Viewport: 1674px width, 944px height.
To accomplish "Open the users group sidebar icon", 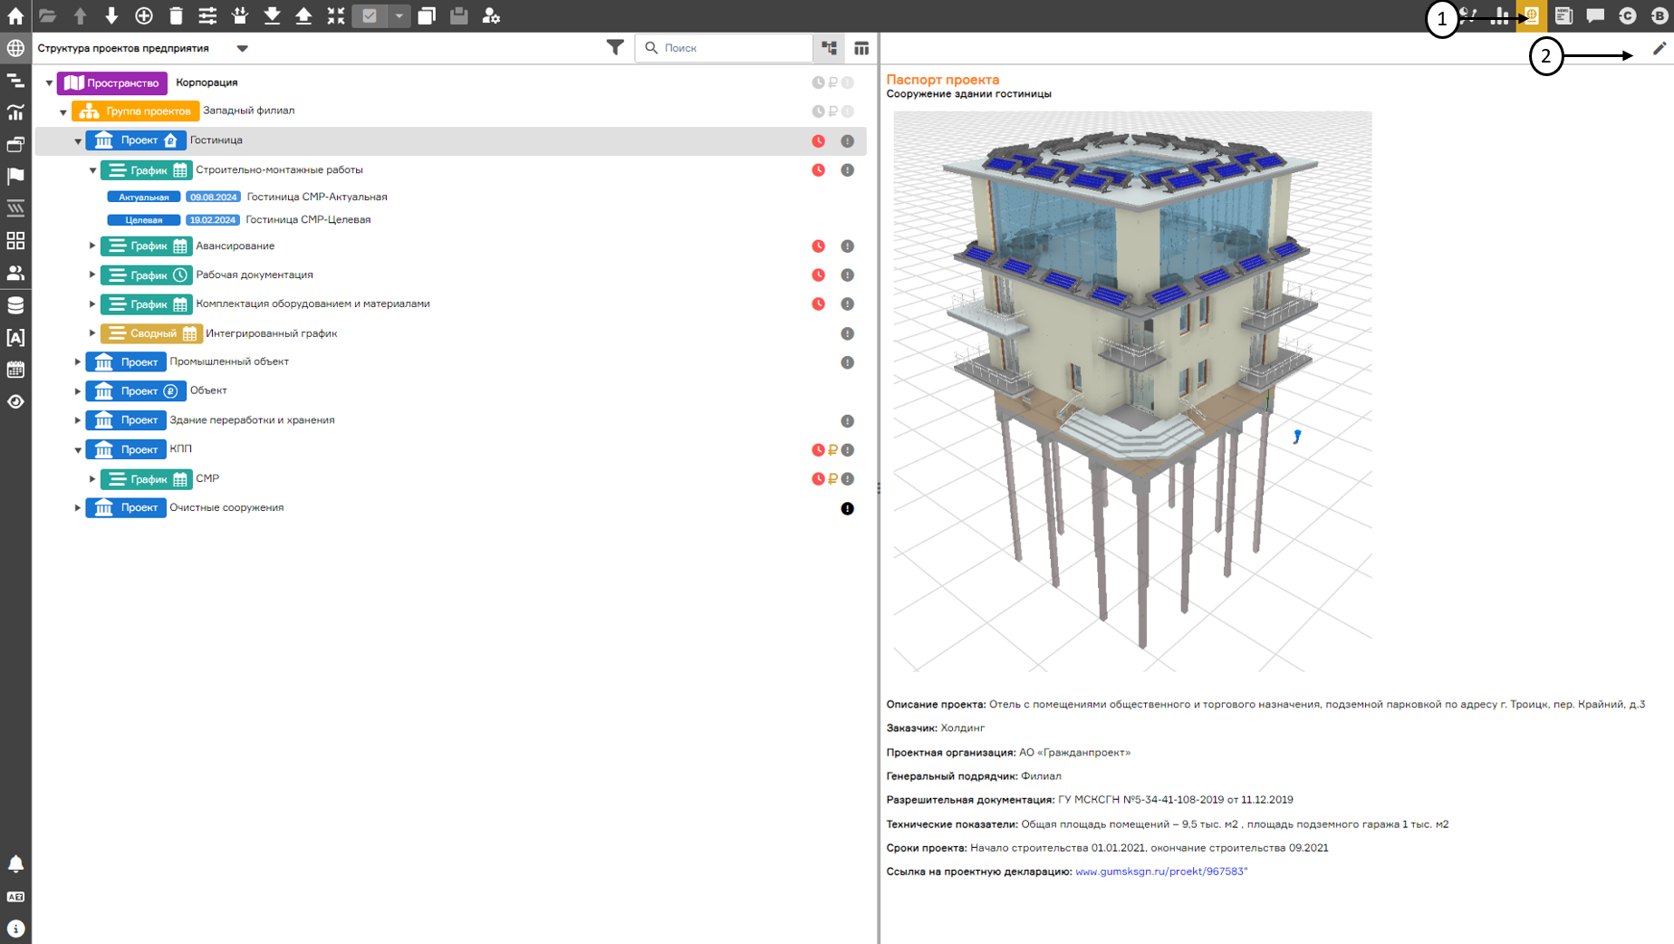I will click(15, 273).
